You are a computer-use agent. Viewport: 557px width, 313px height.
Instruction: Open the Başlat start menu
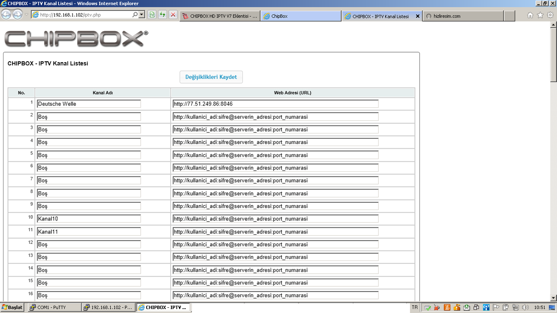[12, 307]
